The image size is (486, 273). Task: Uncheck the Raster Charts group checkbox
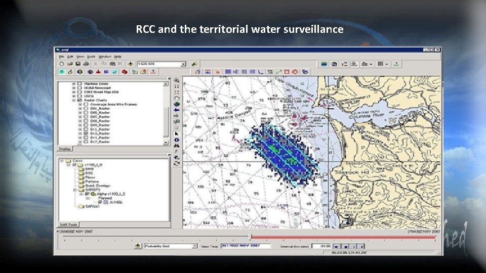coord(79,100)
